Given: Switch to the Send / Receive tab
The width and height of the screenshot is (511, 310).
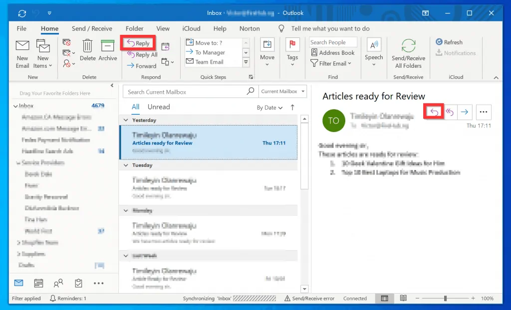Looking at the screenshot, I should click(x=92, y=28).
